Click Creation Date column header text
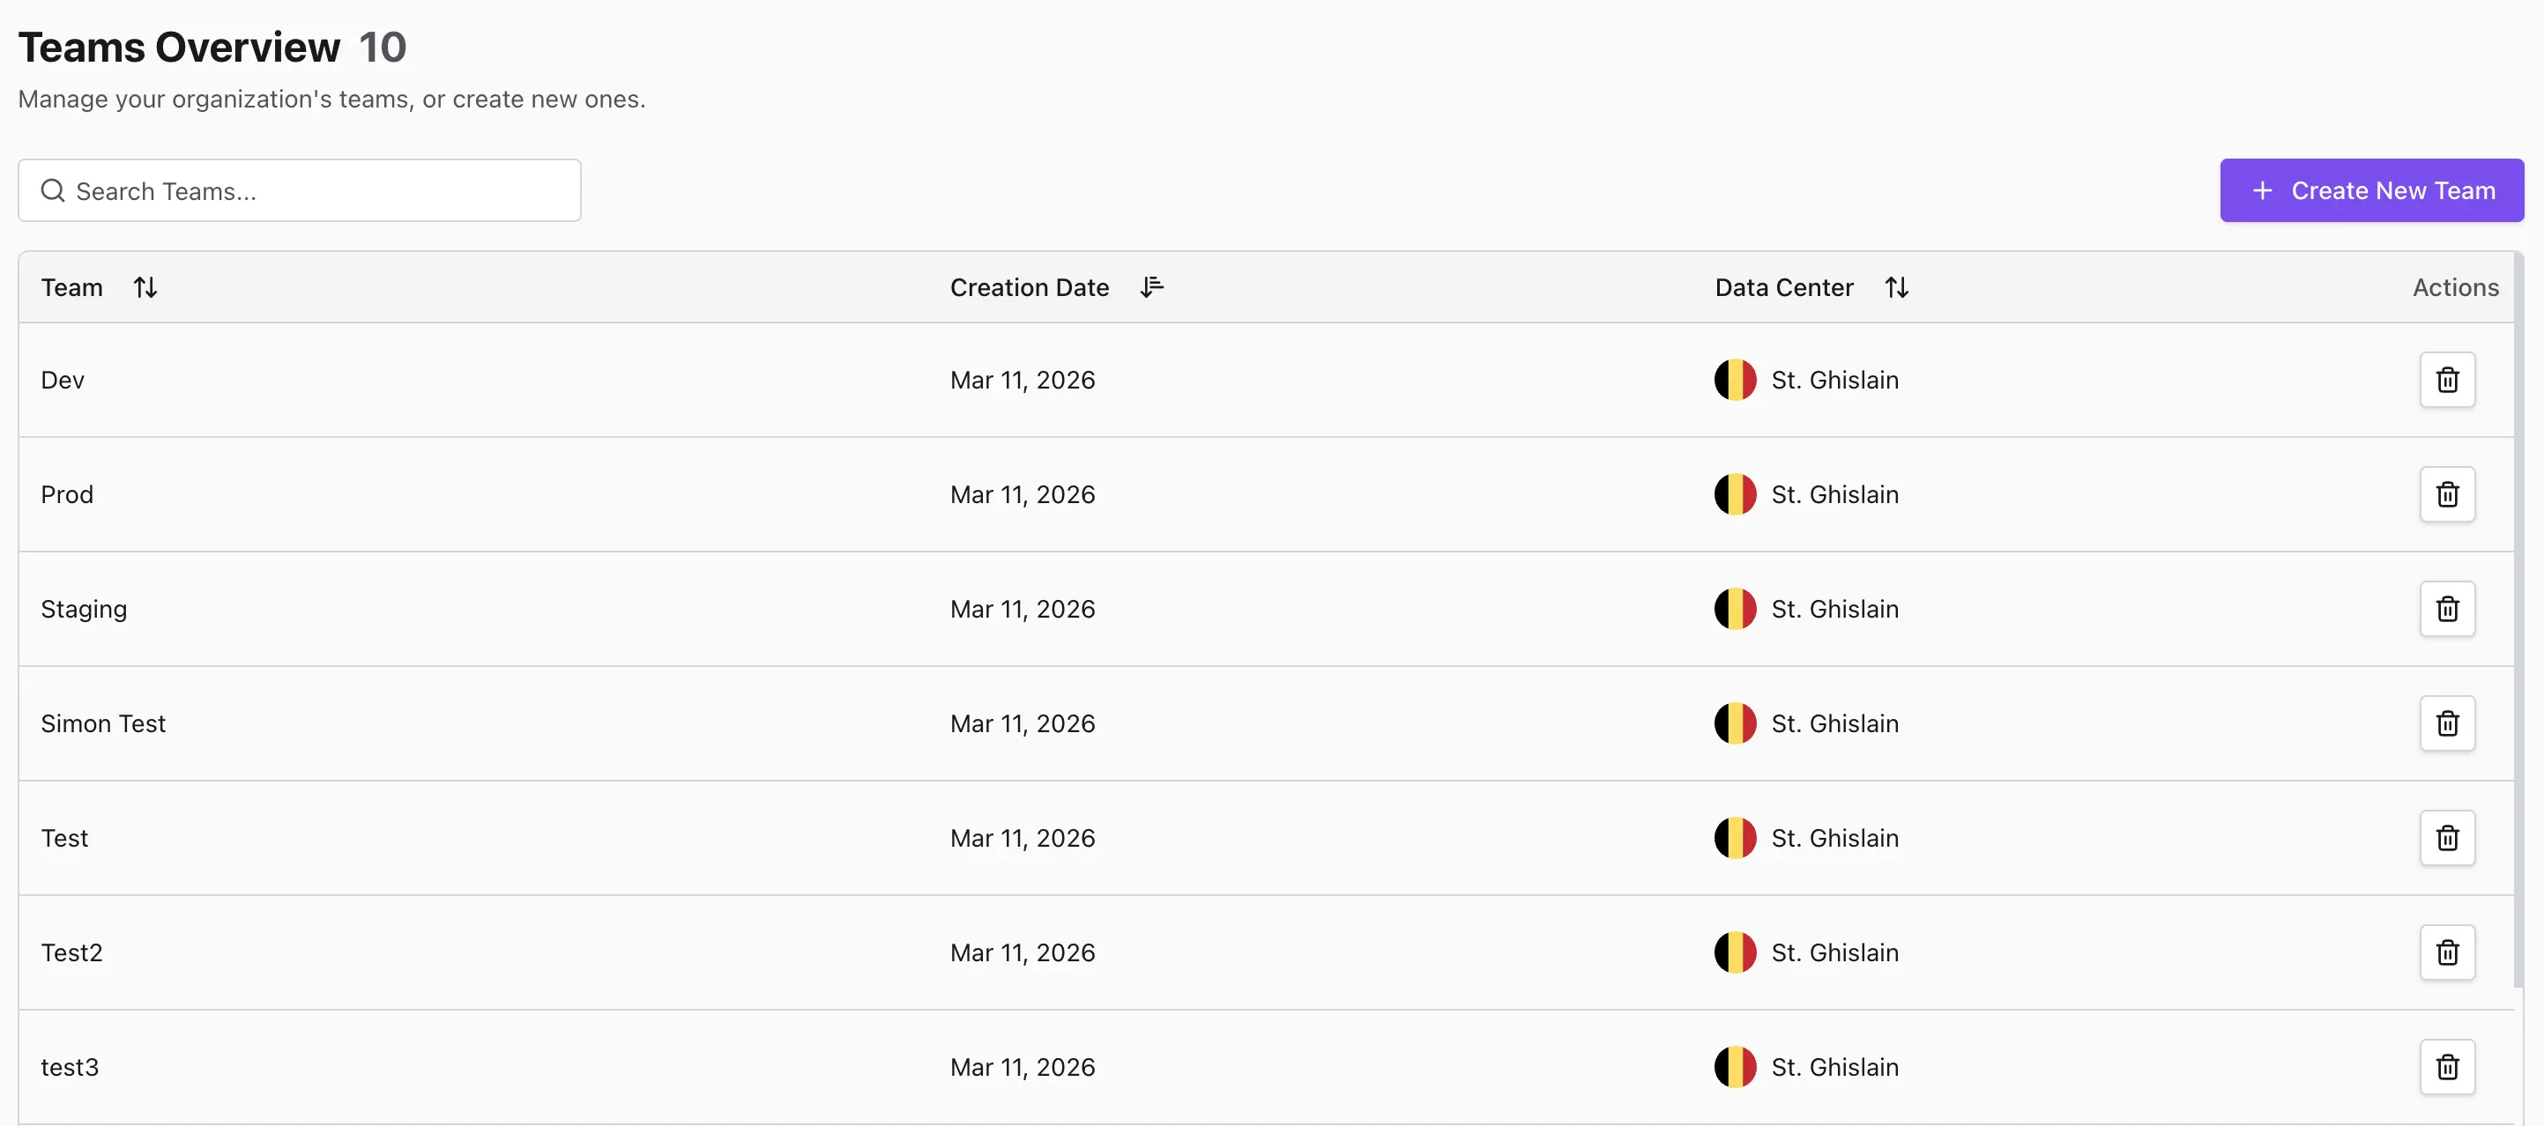The image size is (2544, 1126). click(x=1029, y=287)
